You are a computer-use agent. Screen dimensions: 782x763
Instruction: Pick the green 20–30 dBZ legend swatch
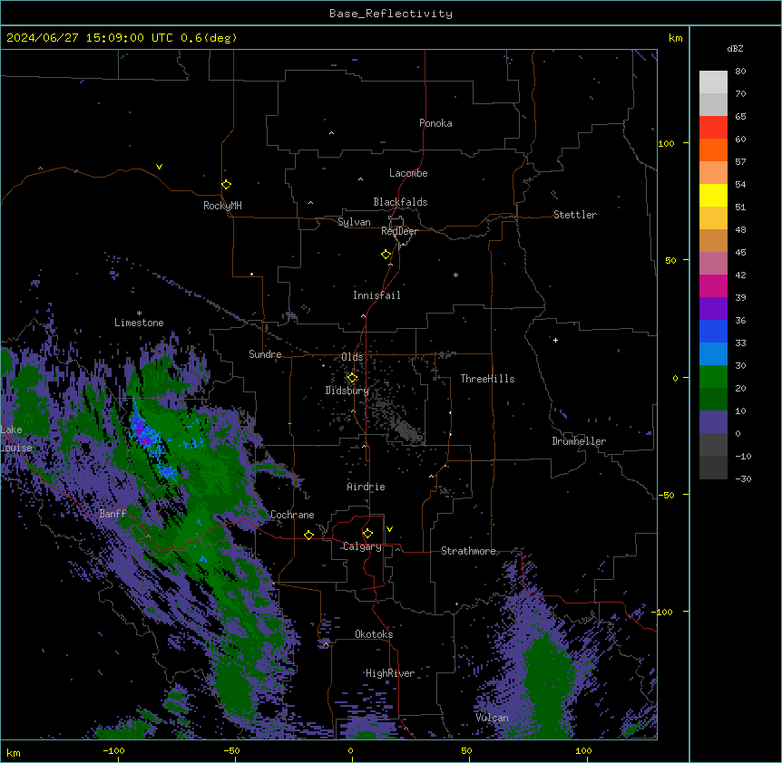pos(713,377)
